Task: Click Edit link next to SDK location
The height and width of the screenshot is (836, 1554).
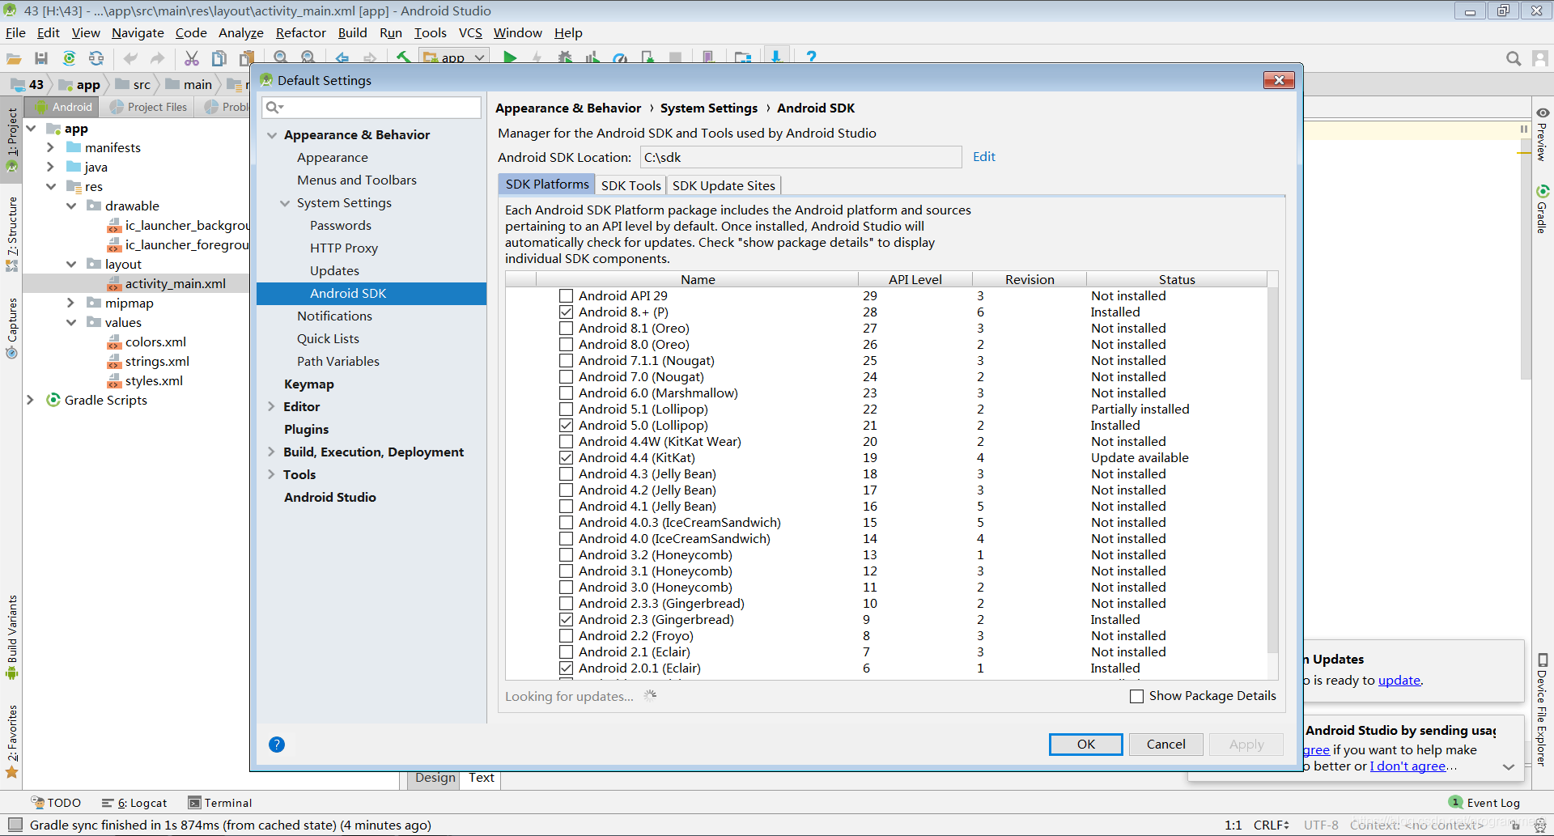Action: (984, 157)
